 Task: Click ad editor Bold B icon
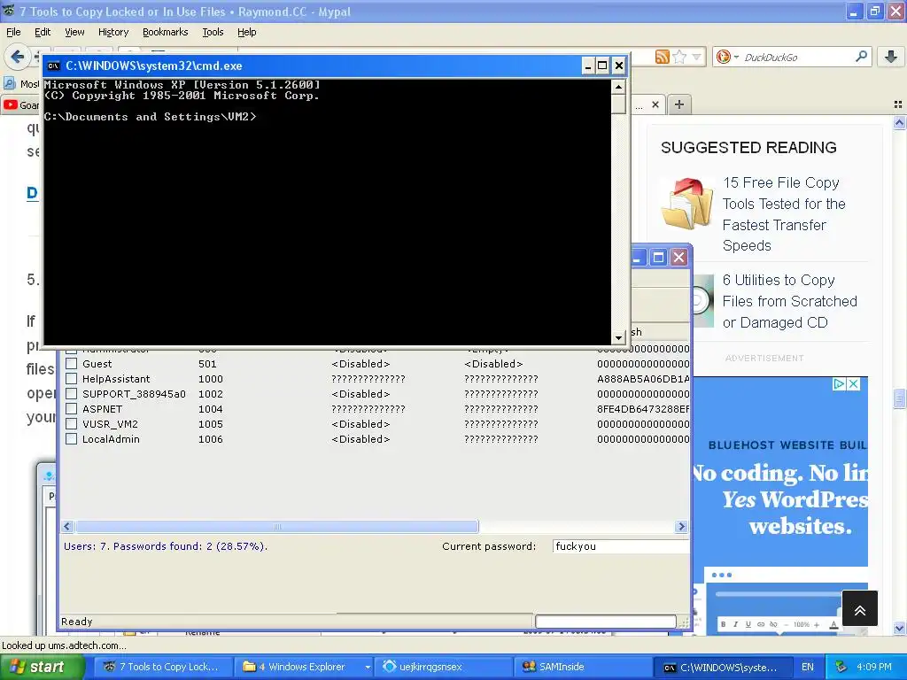coord(723,624)
